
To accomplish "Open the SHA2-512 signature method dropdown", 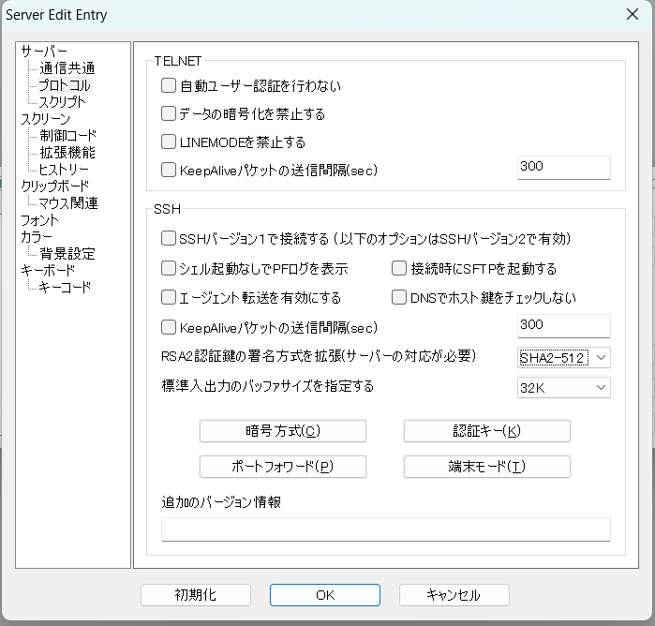I will [563, 358].
